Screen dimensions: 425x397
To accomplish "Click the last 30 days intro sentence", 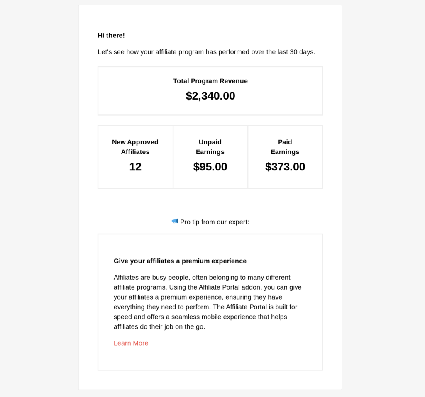I will point(206,52).
